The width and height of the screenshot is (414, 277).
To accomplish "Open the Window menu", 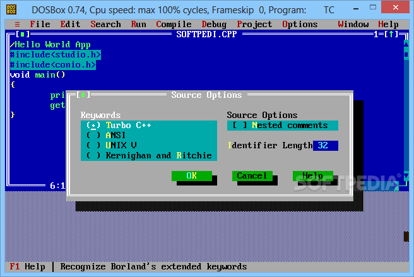I will pos(353,25).
